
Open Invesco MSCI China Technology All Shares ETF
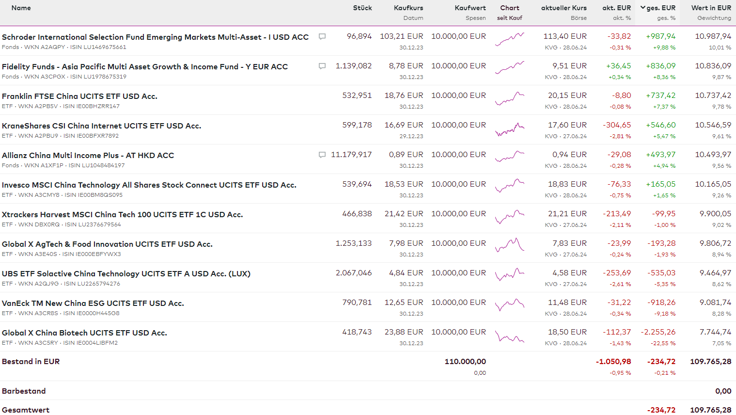click(x=149, y=185)
